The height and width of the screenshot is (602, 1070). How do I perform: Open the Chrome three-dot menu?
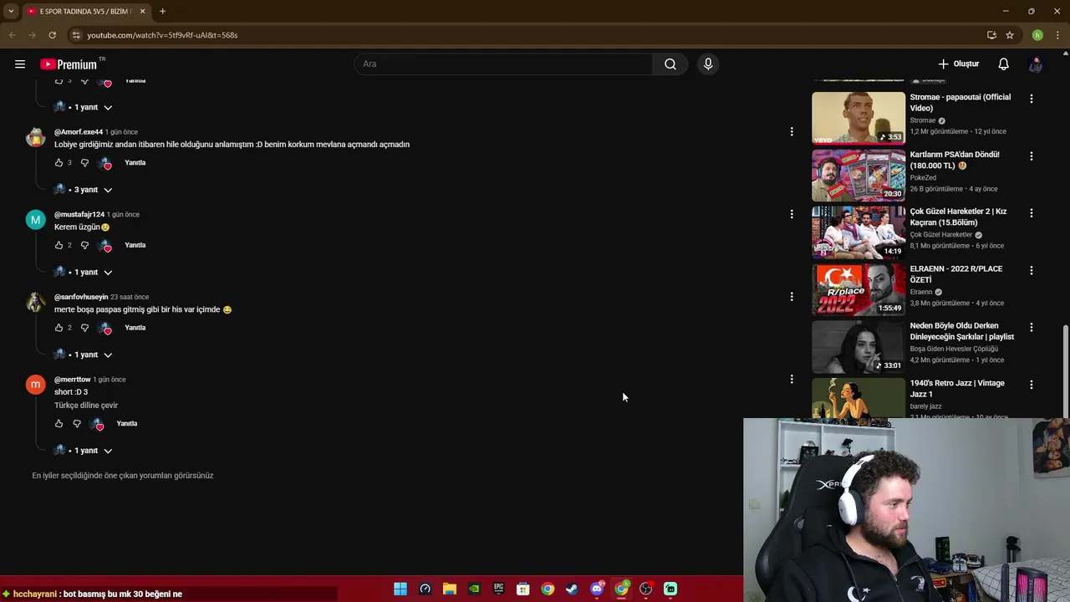(1057, 35)
